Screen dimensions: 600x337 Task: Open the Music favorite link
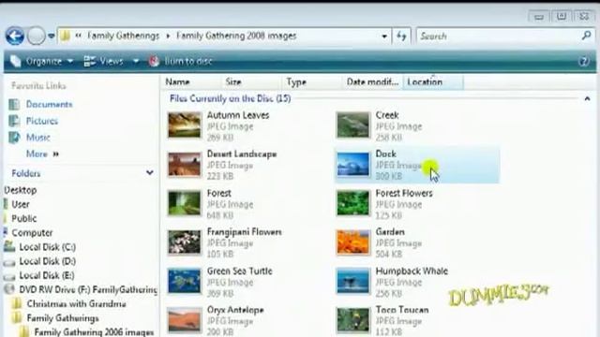click(37, 138)
